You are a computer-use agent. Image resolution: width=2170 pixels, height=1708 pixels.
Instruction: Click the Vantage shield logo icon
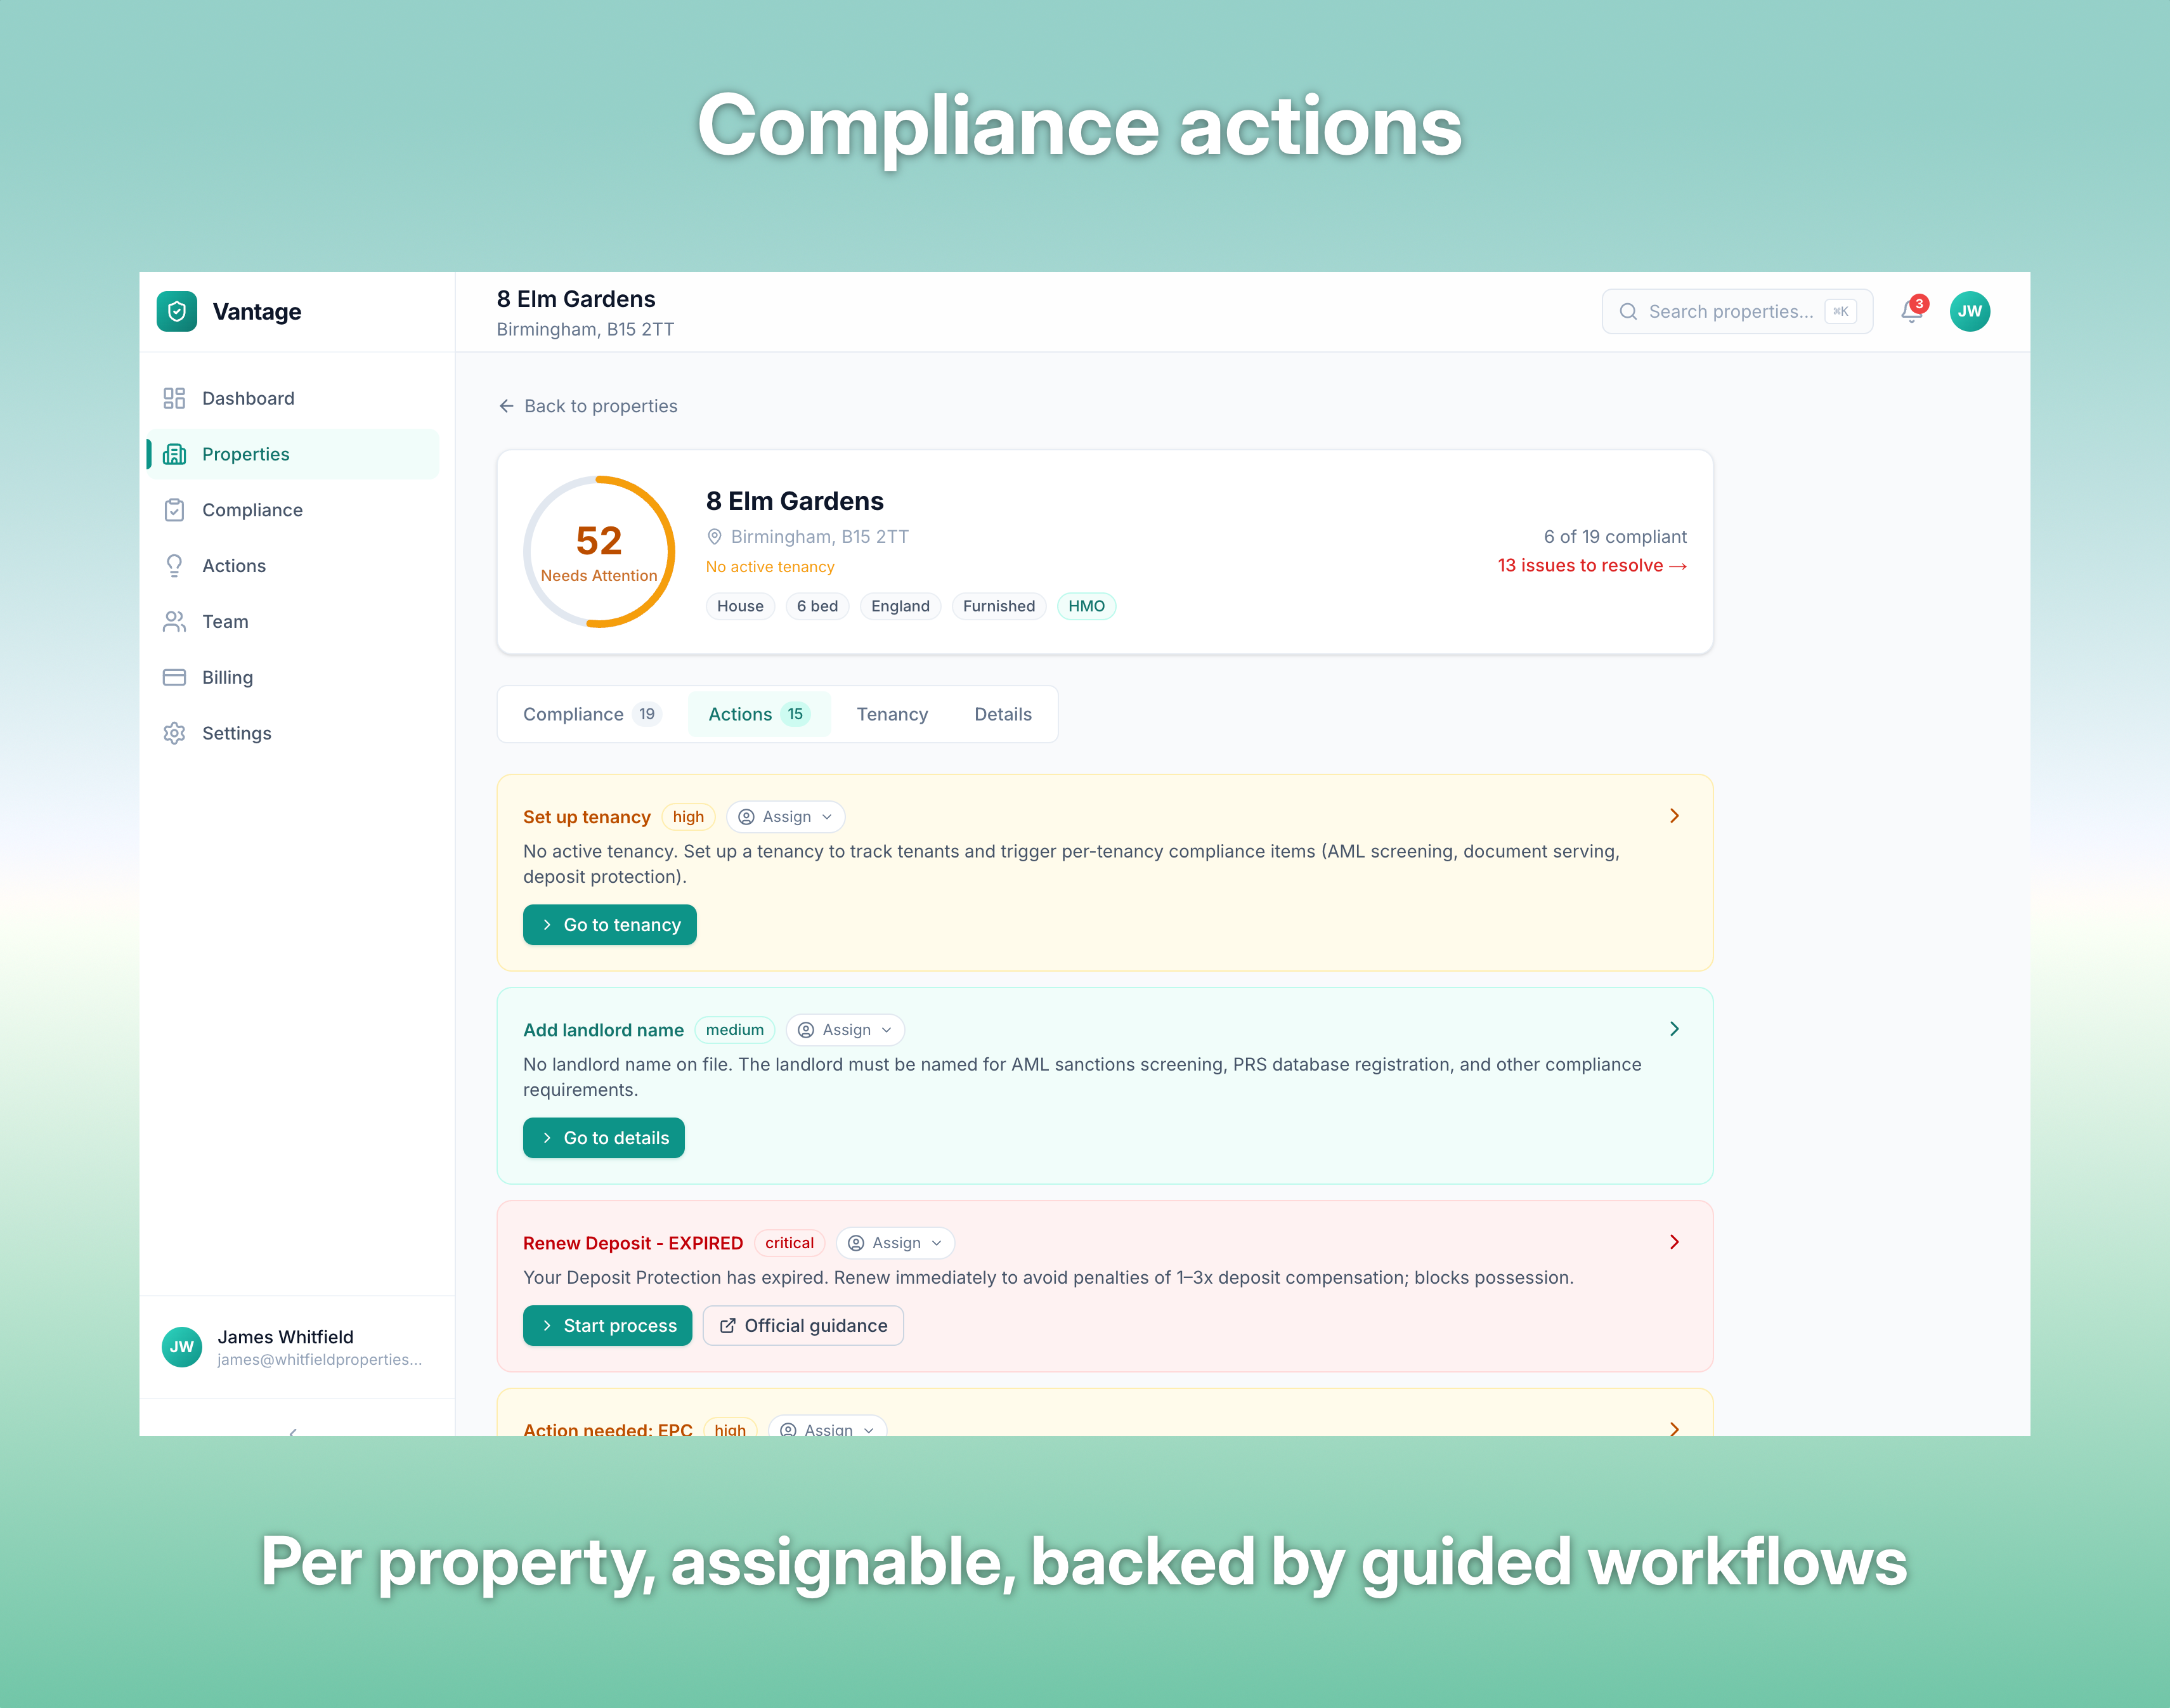click(177, 311)
